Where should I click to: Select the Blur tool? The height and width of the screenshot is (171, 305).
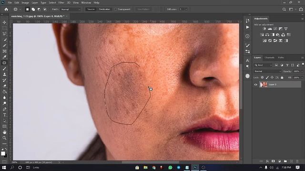pos(4,97)
